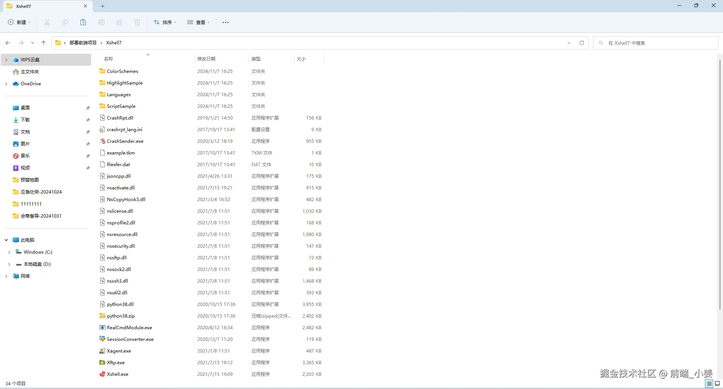Viewport: 723px width, 389px height.
Task: Click the Paste clipboard icon
Action: coord(83,23)
